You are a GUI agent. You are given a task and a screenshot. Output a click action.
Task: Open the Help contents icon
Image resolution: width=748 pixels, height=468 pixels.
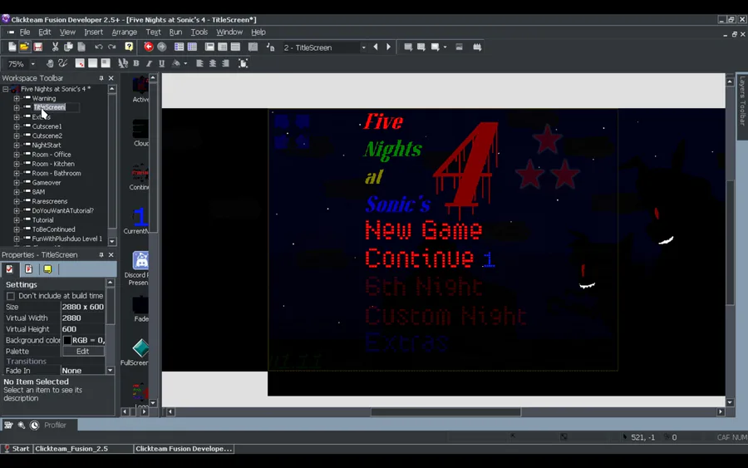click(x=129, y=47)
